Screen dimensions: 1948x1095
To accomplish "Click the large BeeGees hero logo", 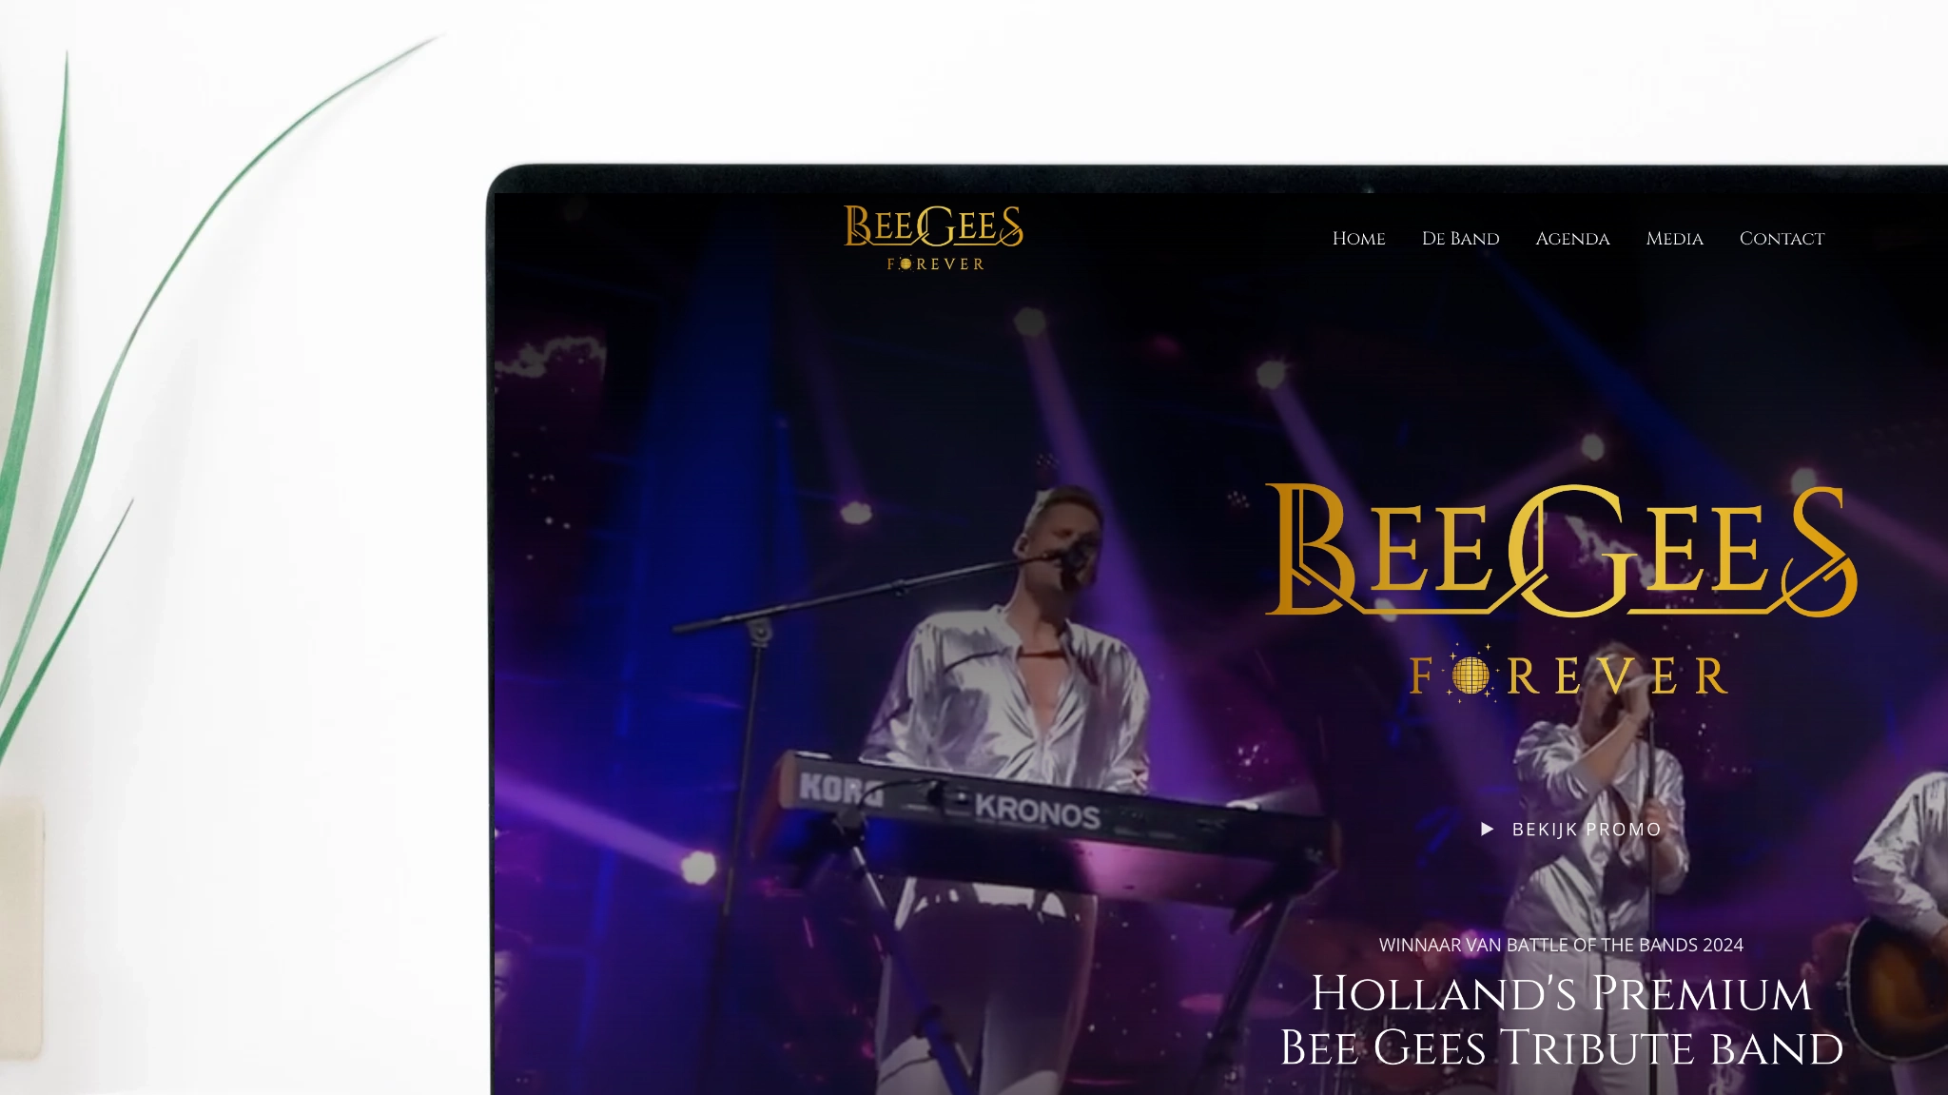I will 1561,550.
